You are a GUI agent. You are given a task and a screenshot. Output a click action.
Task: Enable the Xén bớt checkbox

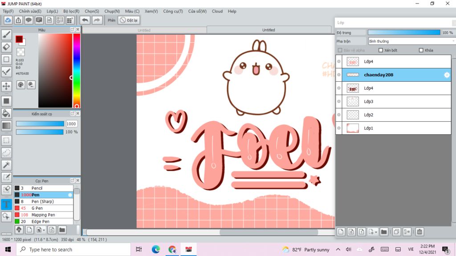coord(380,50)
